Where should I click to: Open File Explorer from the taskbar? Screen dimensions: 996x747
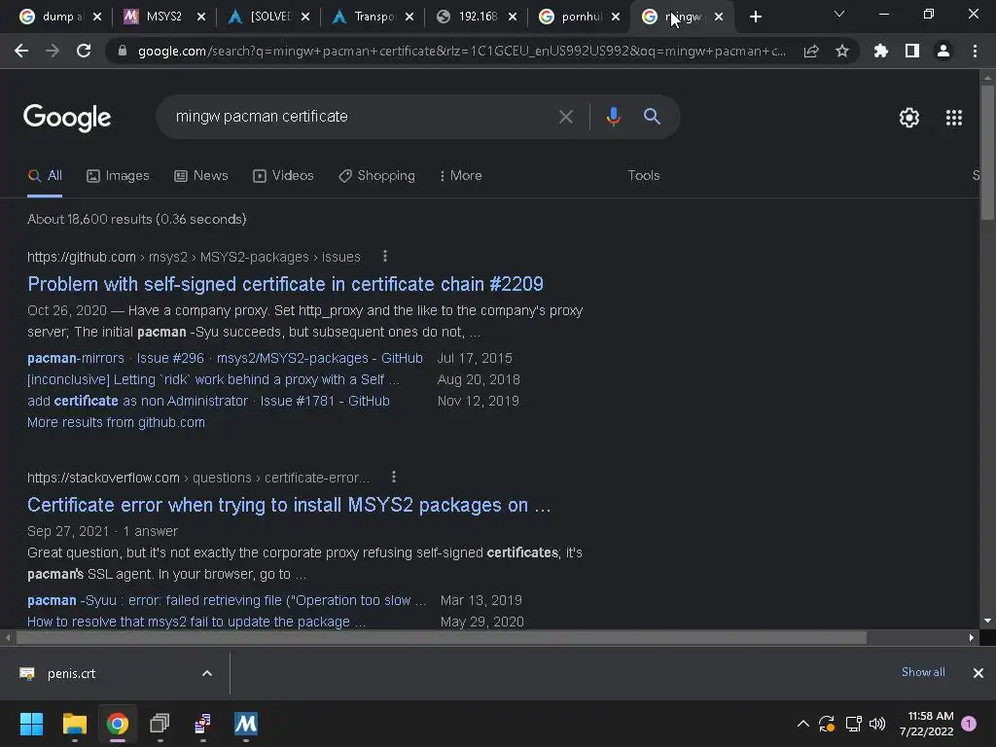tap(74, 724)
